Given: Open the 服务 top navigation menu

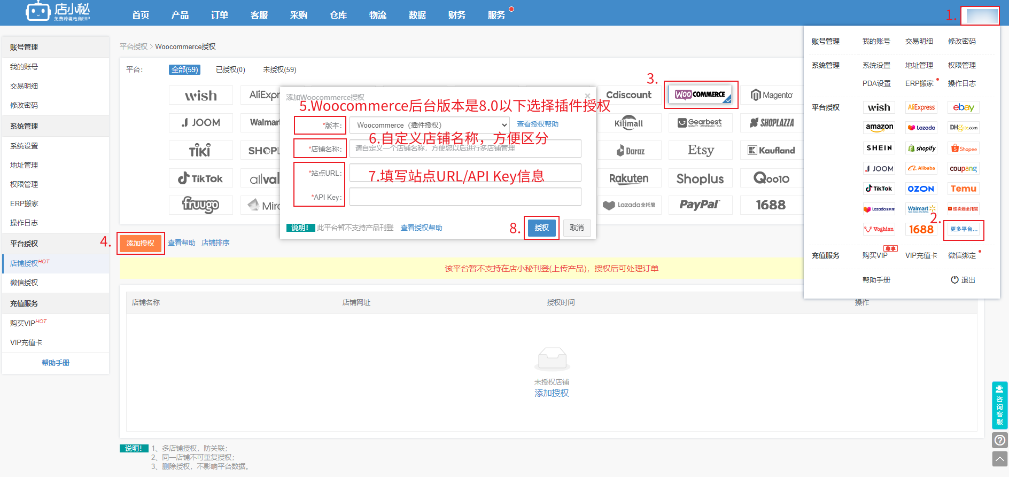Looking at the screenshot, I should 496,15.
